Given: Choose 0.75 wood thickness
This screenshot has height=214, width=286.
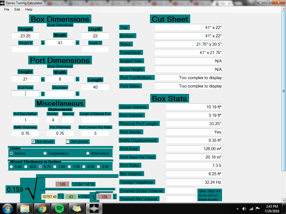Looking at the screenshot, I should 40,167.
